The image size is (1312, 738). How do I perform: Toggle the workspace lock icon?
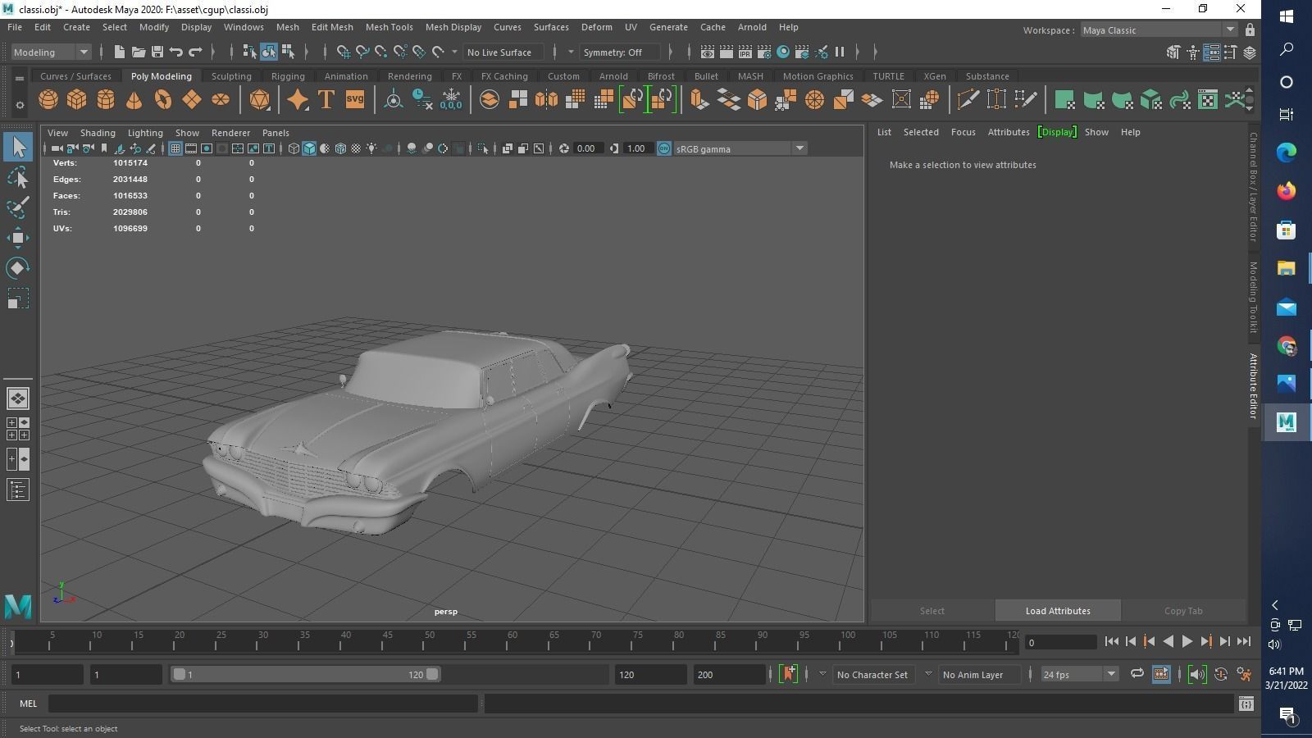pos(1250,30)
